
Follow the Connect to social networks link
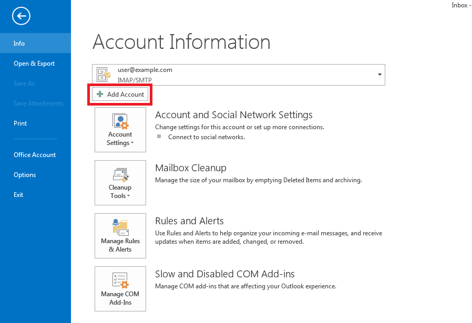pyautogui.click(x=206, y=137)
